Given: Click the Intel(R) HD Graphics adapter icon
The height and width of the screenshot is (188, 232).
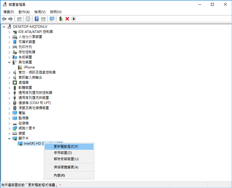Looking at the screenshot, I should [20, 144].
